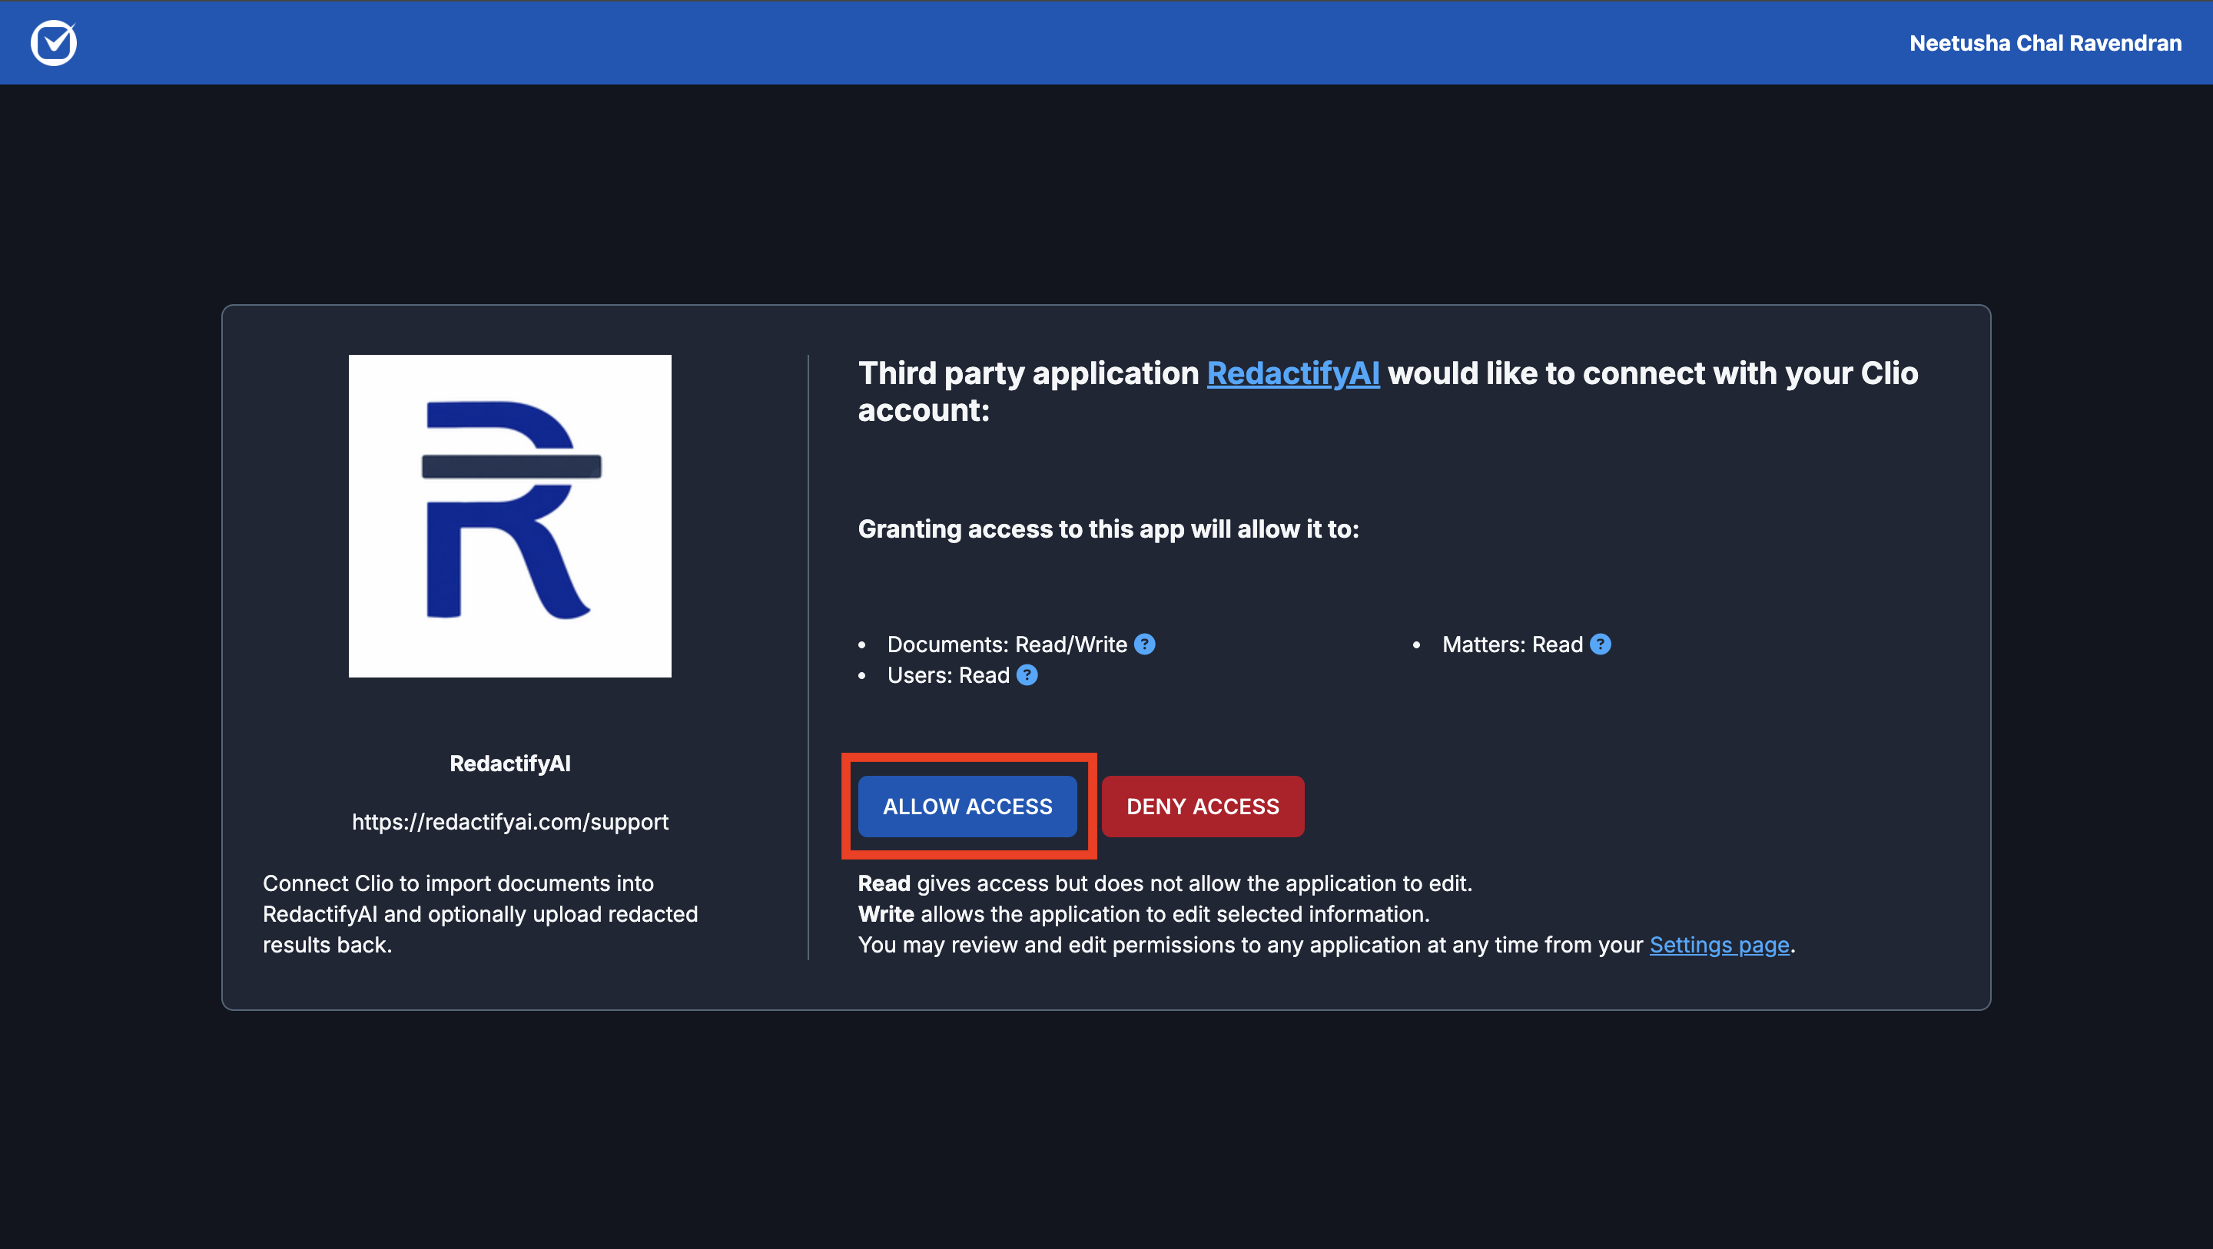Click the app description starting 'Connect Clio to import'
2213x1249 pixels.
pyautogui.click(x=480, y=914)
